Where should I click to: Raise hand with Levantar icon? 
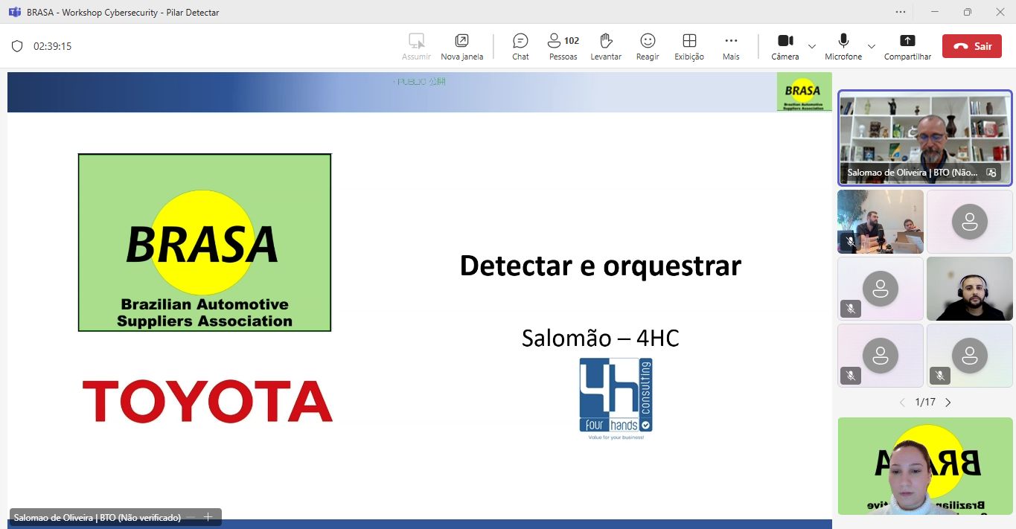(x=605, y=46)
